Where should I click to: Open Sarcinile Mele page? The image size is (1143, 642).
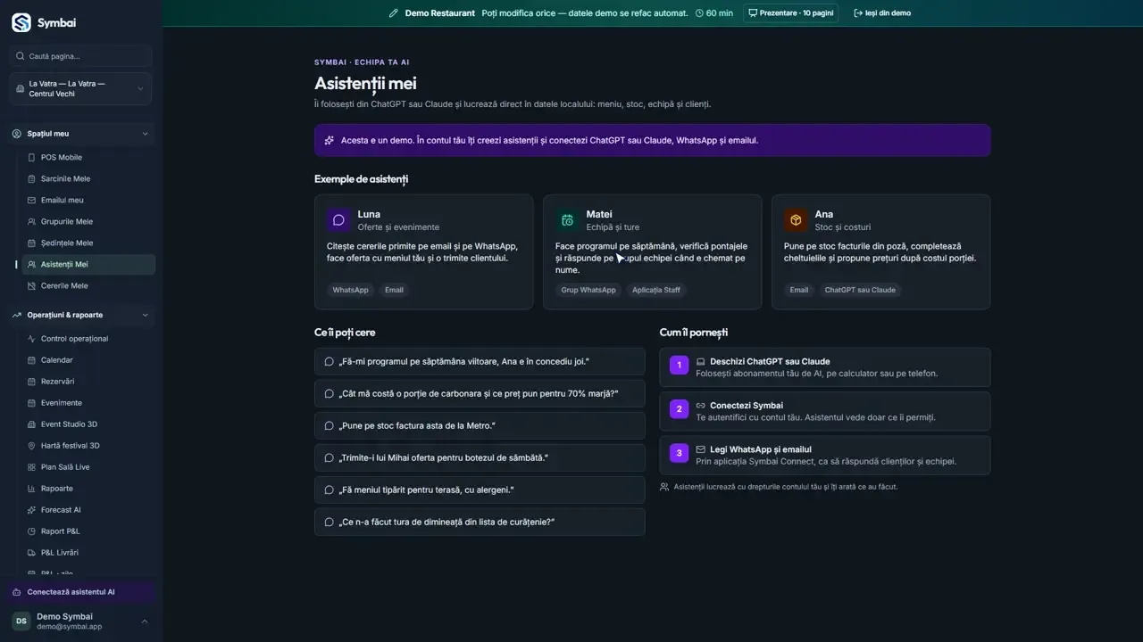tap(88, 179)
